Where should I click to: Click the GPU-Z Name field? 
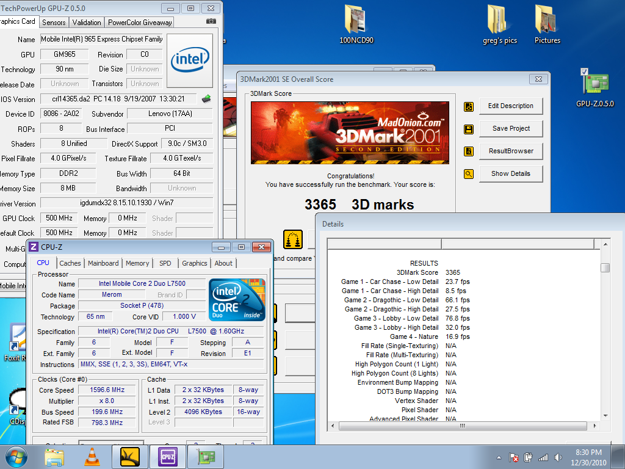pos(102,39)
